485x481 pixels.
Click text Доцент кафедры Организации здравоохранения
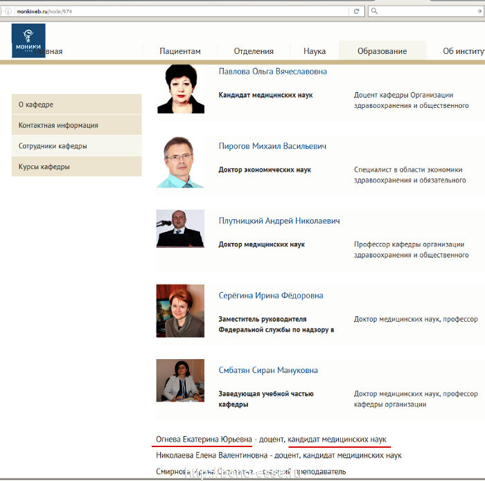pos(412,100)
